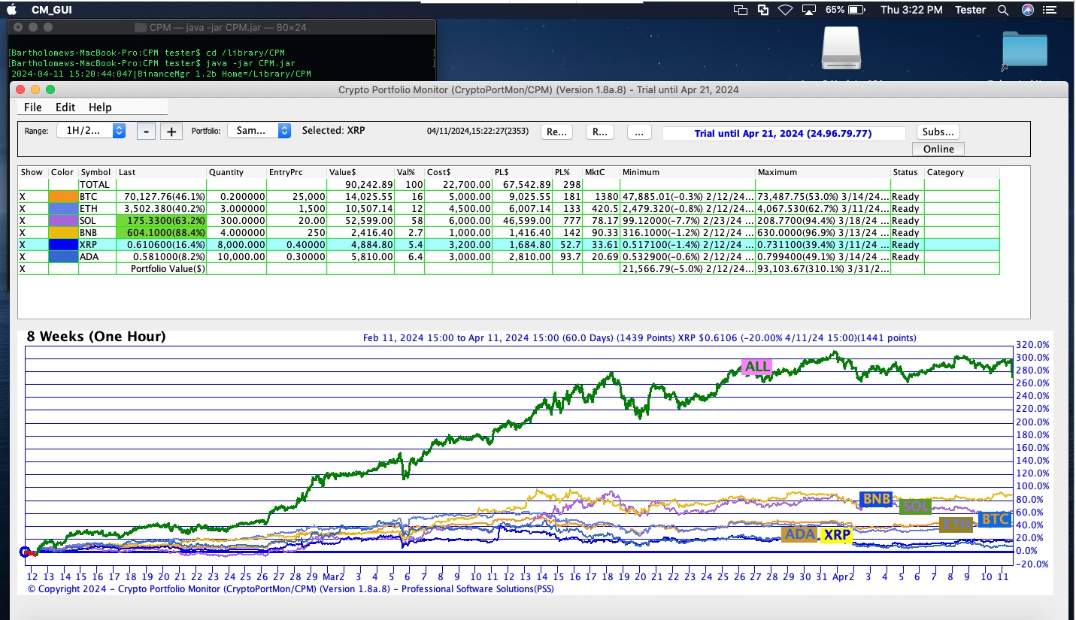Click ETH entry price 1,500 cell
This screenshot has width=1076, height=620.
(x=297, y=208)
